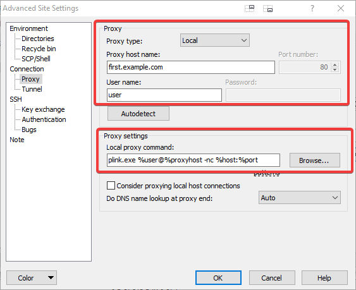Select Authentication under SSH

(x=44, y=119)
